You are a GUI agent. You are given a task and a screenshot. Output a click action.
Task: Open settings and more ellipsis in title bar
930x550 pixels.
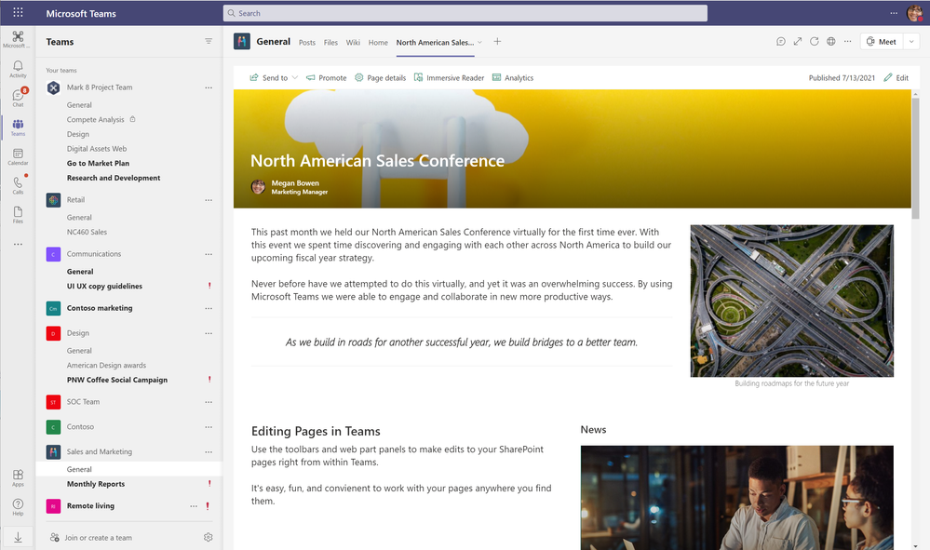point(893,12)
